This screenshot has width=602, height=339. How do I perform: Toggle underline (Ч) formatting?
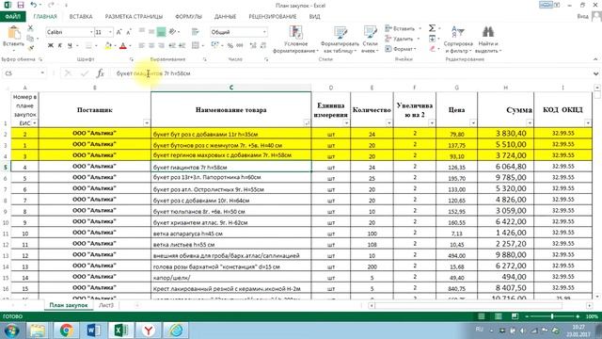[70, 46]
